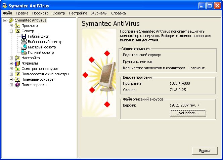Open the Журналы menu in menu bar
The image size is (223, 160).
(x=99, y=13)
